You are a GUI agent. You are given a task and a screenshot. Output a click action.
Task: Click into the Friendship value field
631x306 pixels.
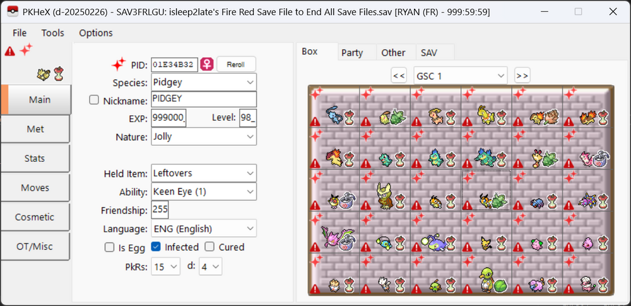click(x=160, y=210)
